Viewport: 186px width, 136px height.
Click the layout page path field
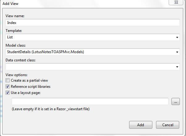click(90, 102)
